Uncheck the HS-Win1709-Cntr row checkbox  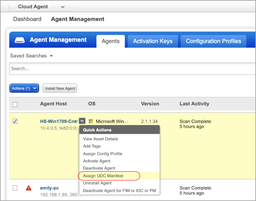(15, 121)
